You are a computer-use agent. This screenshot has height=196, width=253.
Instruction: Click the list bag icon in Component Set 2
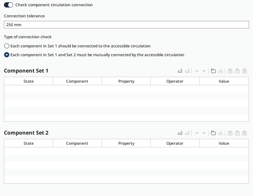[x=245, y=133]
